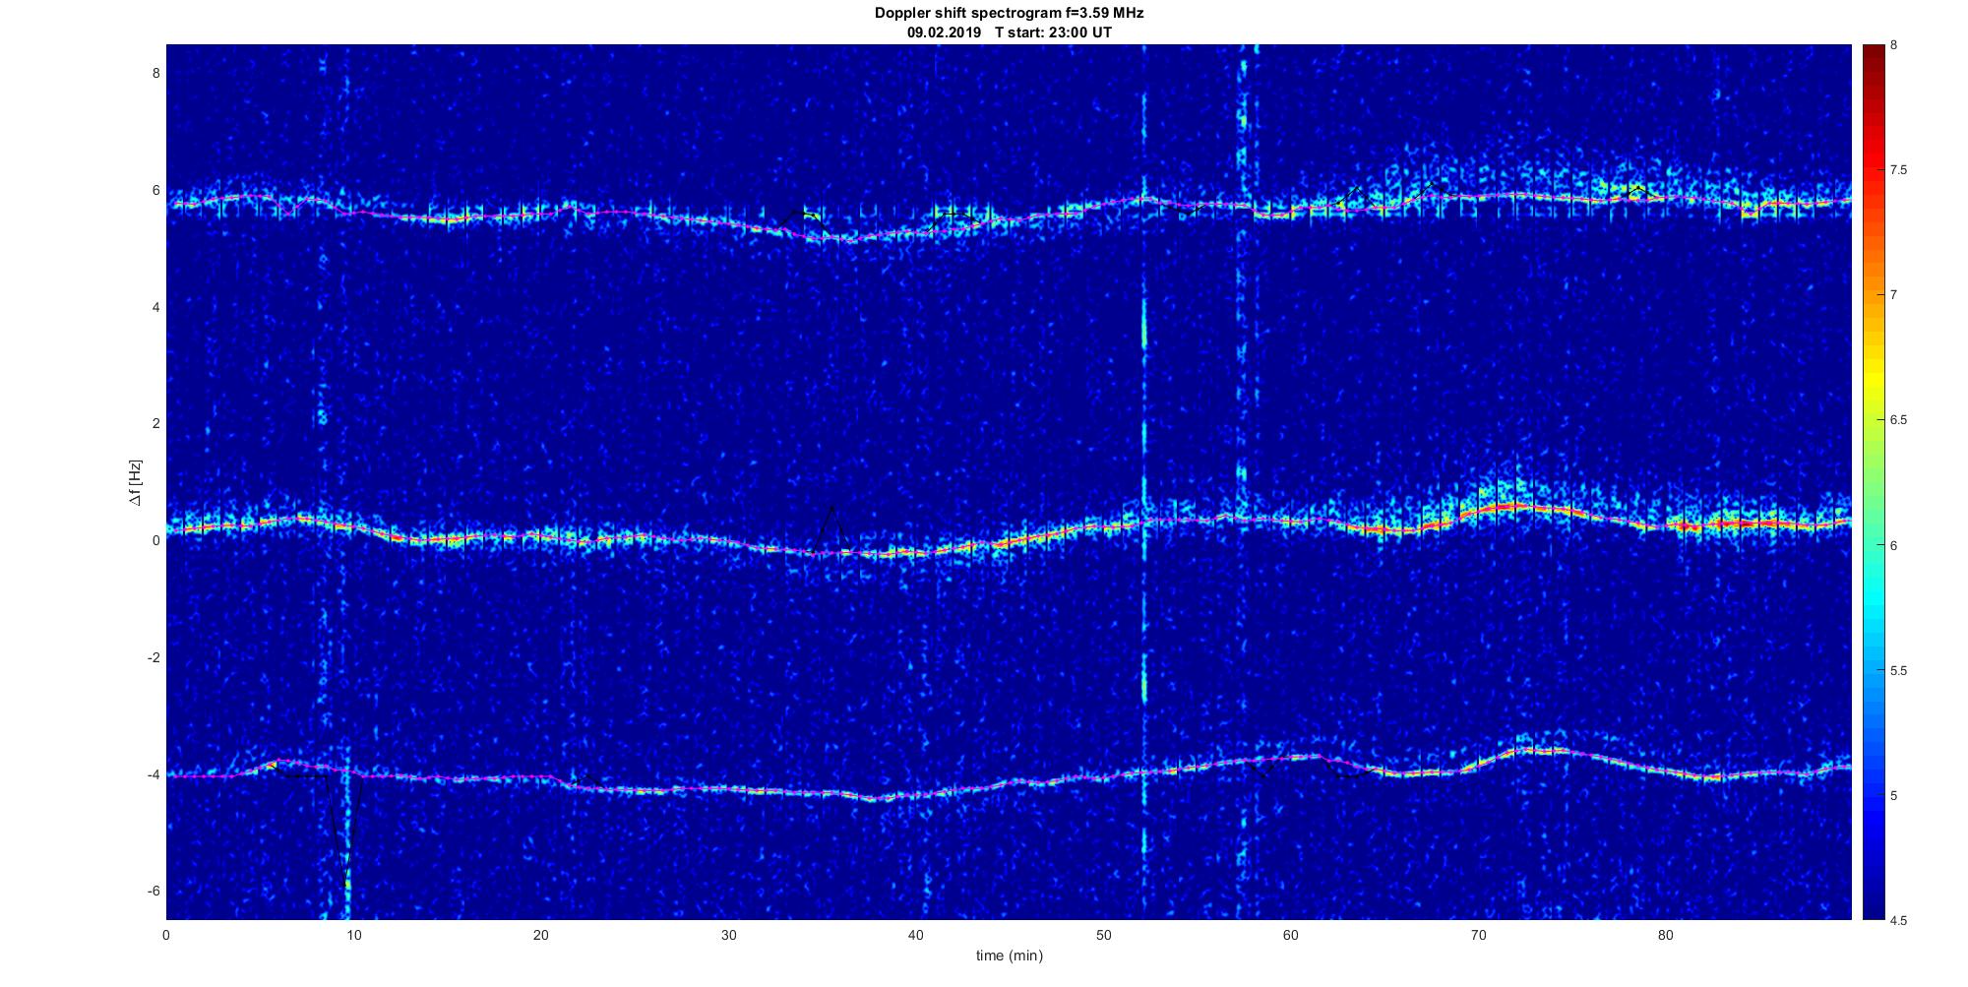Click colorbar tick label '8'
Screen dimensions: 1968x987
(1894, 45)
